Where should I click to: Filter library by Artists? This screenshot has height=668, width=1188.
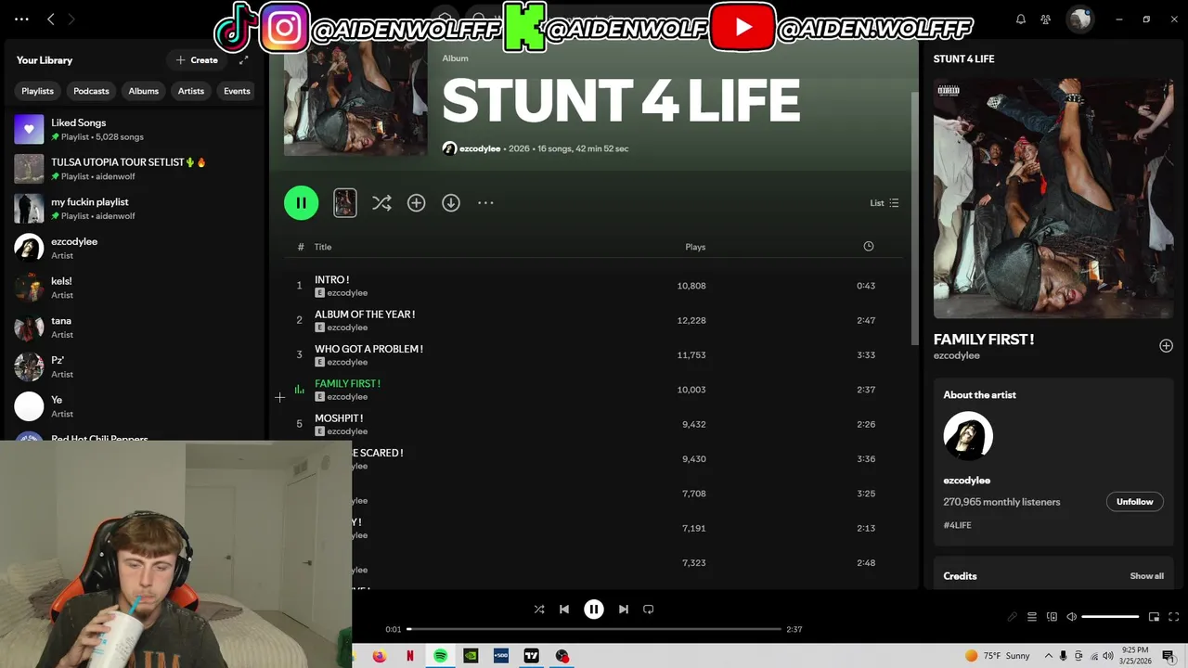coord(191,91)
